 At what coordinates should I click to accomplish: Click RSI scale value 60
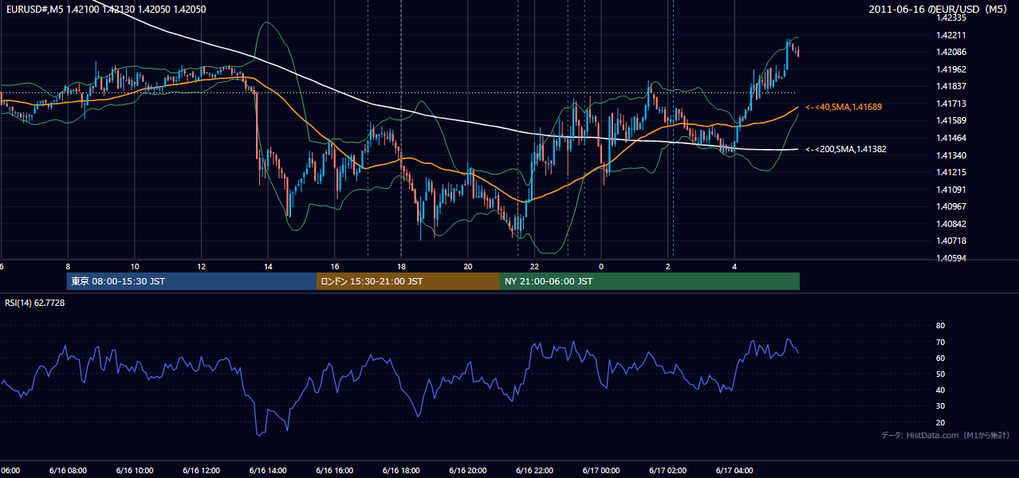pyautogui.click(x=940, y=358)
